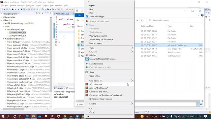
Task: Select PropPractice.java in Package Explorer
Action: click(19, 36)
